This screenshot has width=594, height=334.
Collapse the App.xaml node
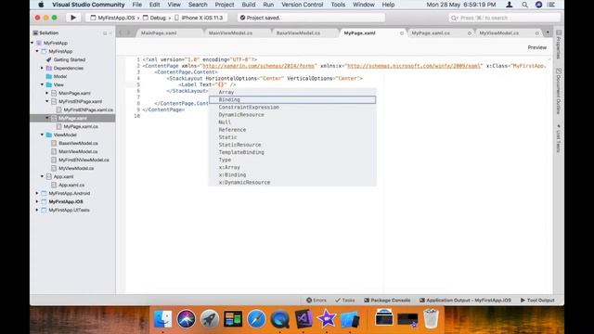coord(42,176)
